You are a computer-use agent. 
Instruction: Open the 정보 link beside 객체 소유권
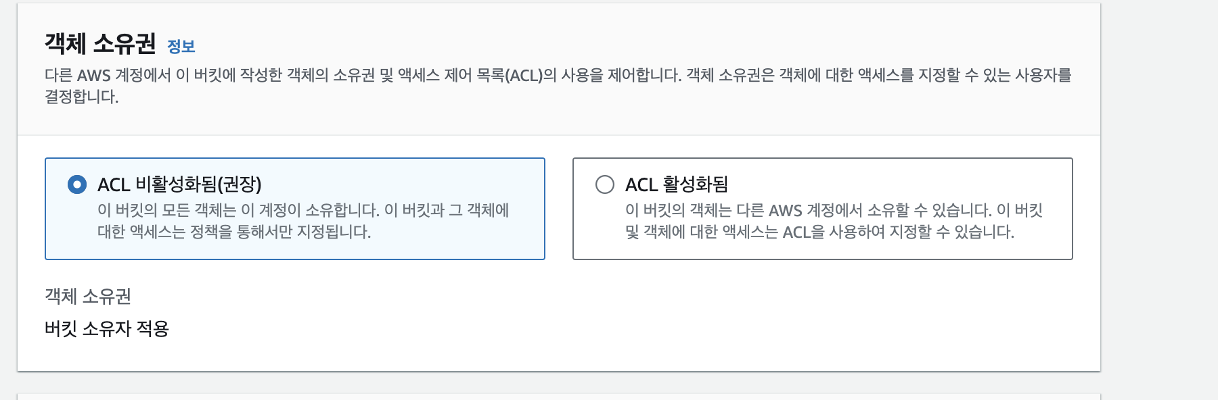coord(181,47)
